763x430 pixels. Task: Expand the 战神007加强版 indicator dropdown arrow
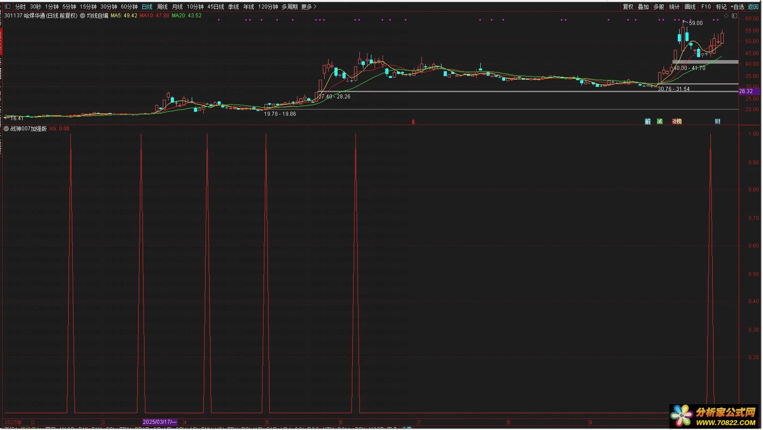pos(6,129)
